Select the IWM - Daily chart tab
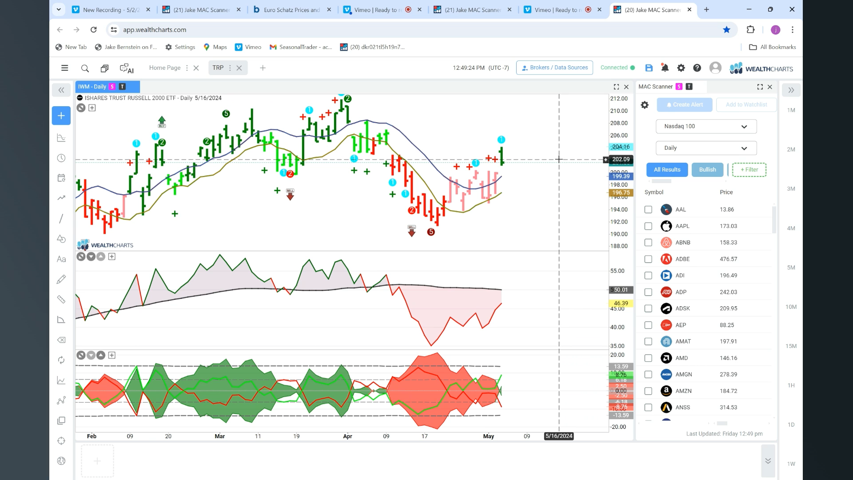The height and width of the screenshot is (480, 853). (x=108, y=87)
